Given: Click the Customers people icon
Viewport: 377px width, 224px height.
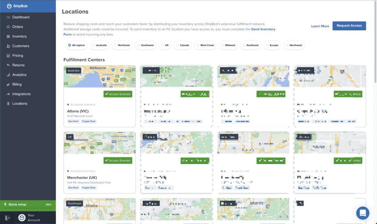Looking at the screenshot, I should tap(8, 46).
